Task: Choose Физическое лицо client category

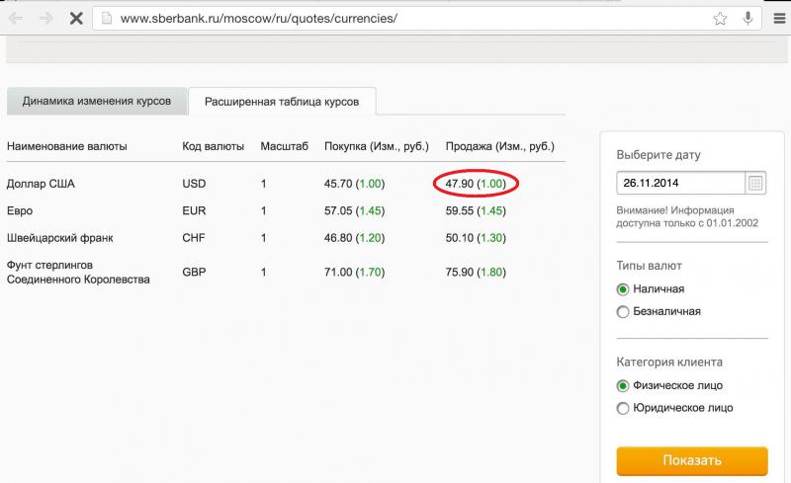Action: click(623, 385)
